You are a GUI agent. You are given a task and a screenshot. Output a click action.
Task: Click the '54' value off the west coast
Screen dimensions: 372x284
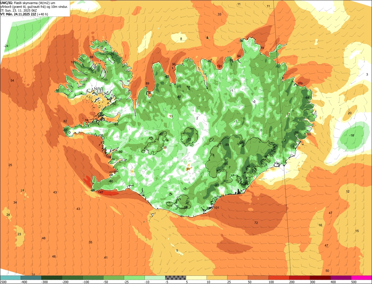12,80
